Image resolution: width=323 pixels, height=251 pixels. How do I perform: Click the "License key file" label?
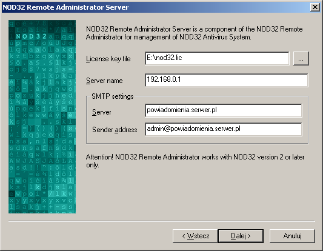pos(108,59)
